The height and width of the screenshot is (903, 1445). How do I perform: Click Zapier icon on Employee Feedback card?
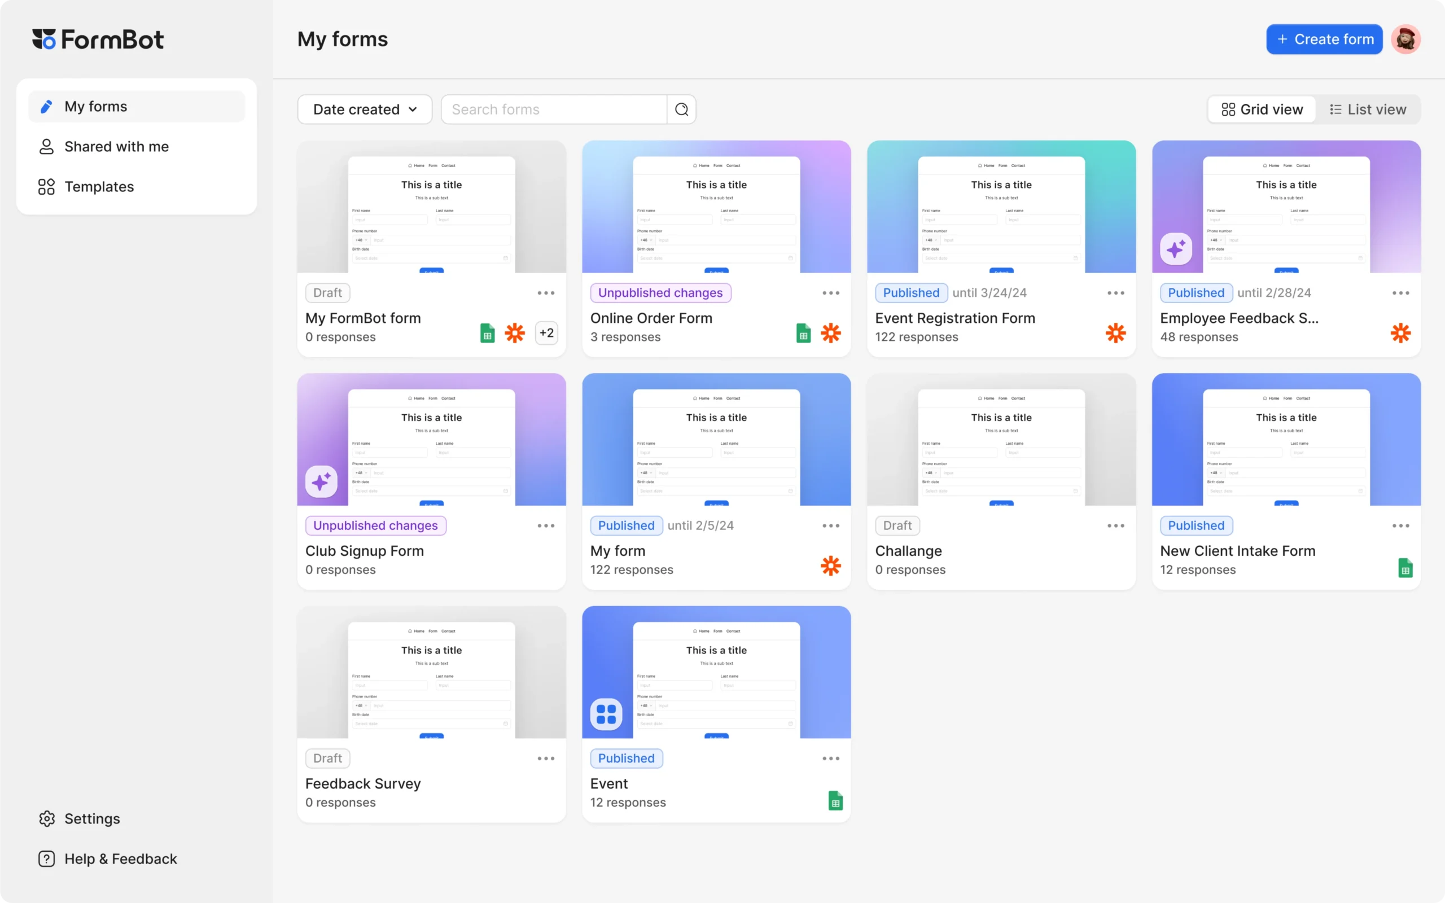pos(1400,332)
